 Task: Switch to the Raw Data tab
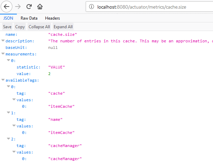pyautogui.click(x=29, y=18)
